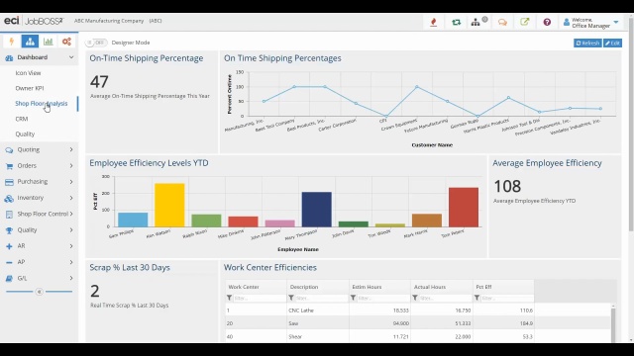Viewport: 634px width, 356px height.
Task: Open the help question mark icon
Action: click(x=547, y=22)
